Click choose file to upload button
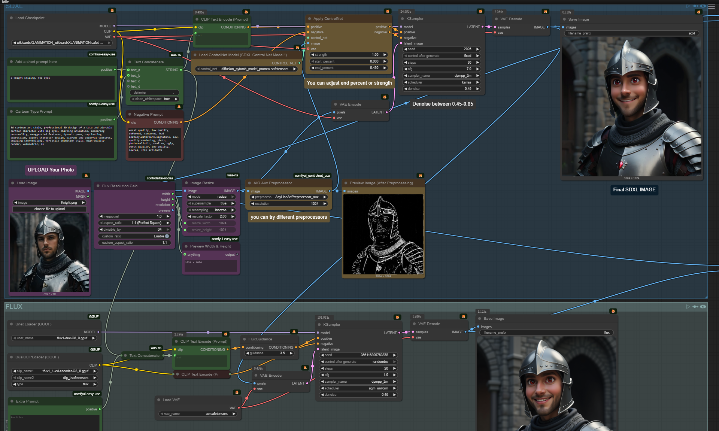 pyautogui.click(x=49, y=209)
